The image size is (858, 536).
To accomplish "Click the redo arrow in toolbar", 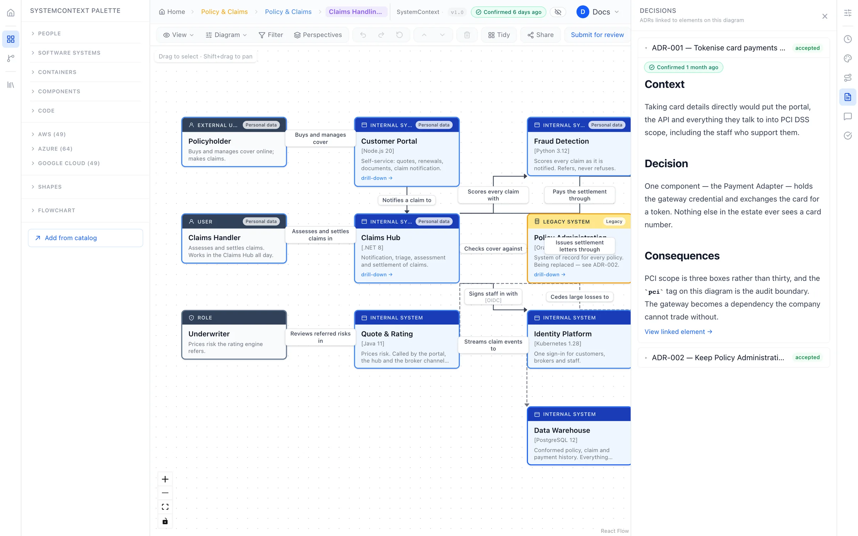I will (381, 35).
